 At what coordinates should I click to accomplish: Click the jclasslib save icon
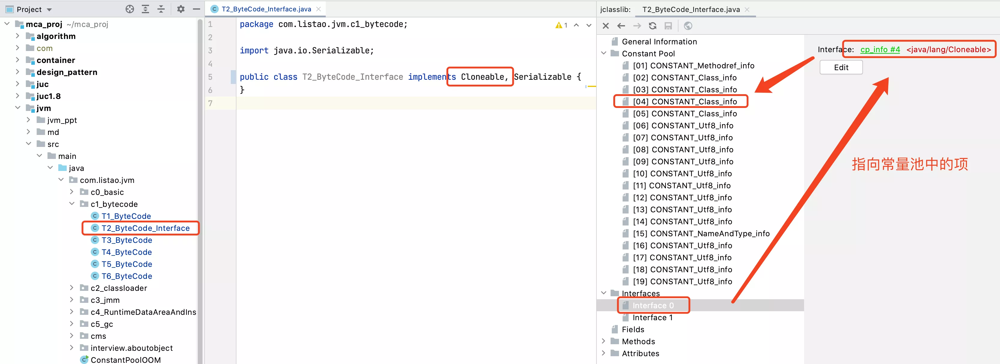668,26
